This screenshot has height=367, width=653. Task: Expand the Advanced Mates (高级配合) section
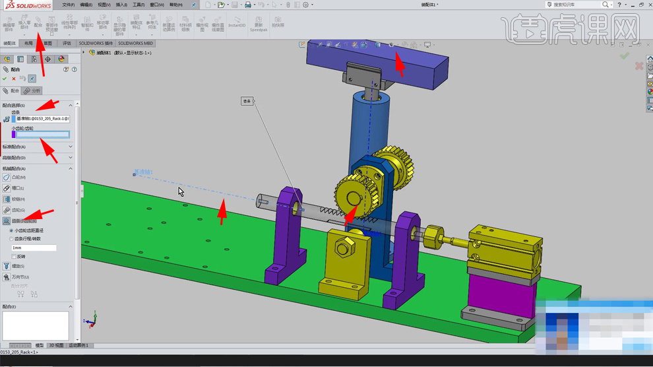click(x=71, y=158)
